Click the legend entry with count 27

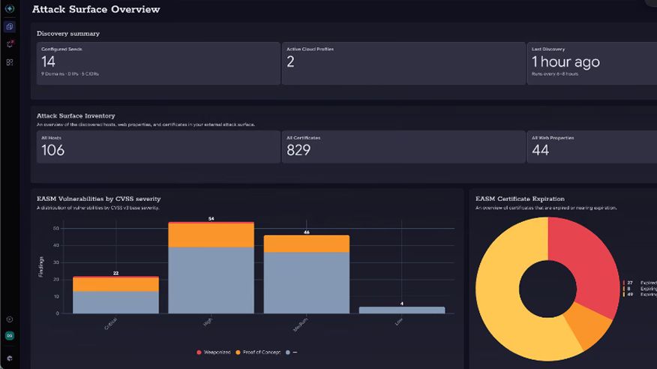tap(640, 283)
